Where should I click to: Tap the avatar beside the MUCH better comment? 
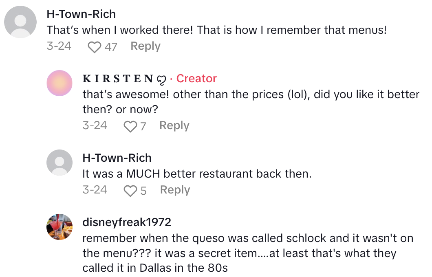[60, 163]
